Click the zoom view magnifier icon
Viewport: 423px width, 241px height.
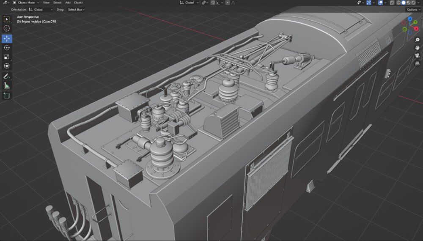(x=418, y=40)
